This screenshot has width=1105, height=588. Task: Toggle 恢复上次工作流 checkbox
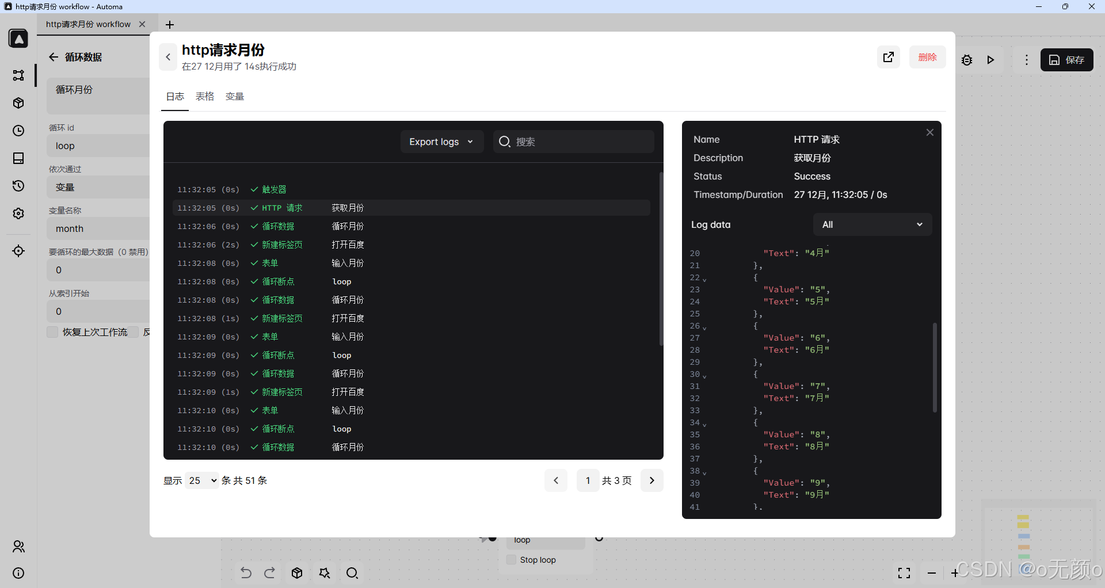tap(52, 332)
